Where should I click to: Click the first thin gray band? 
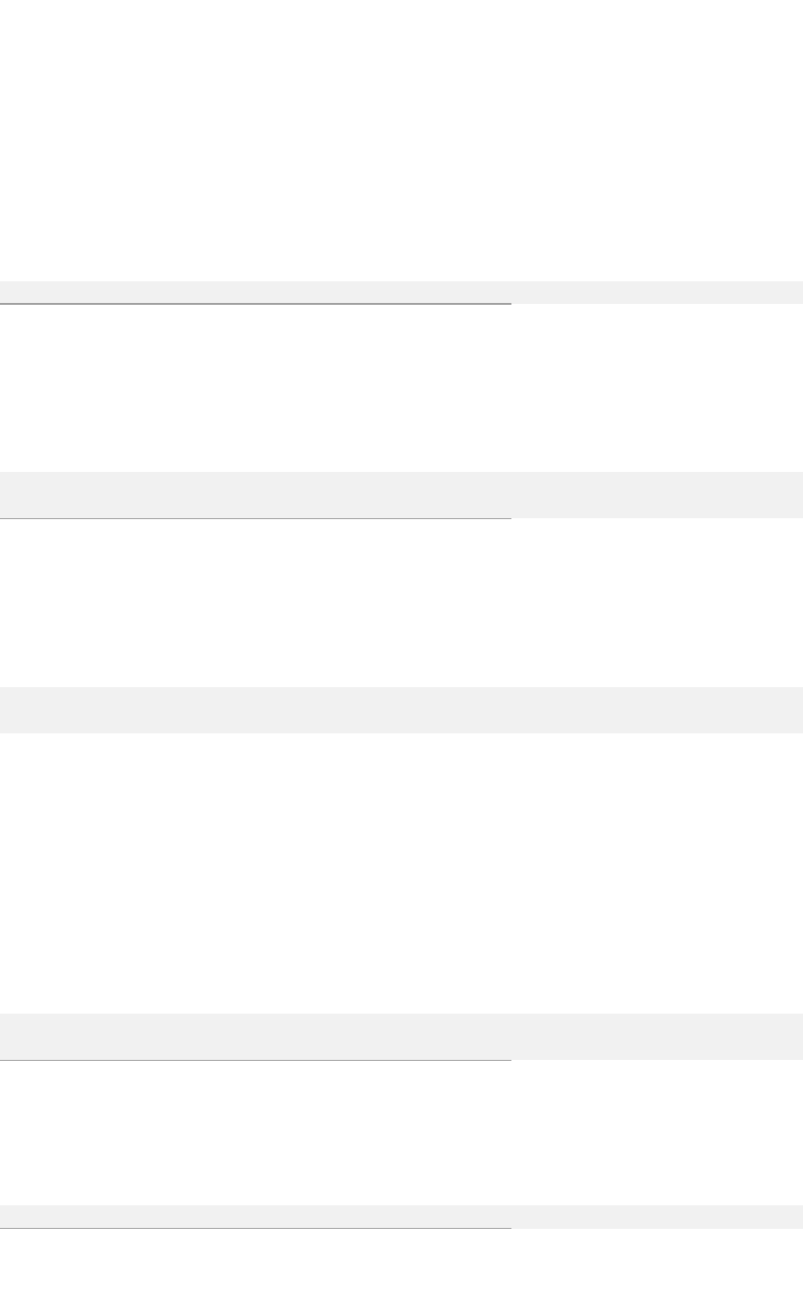tap(401, 292)
